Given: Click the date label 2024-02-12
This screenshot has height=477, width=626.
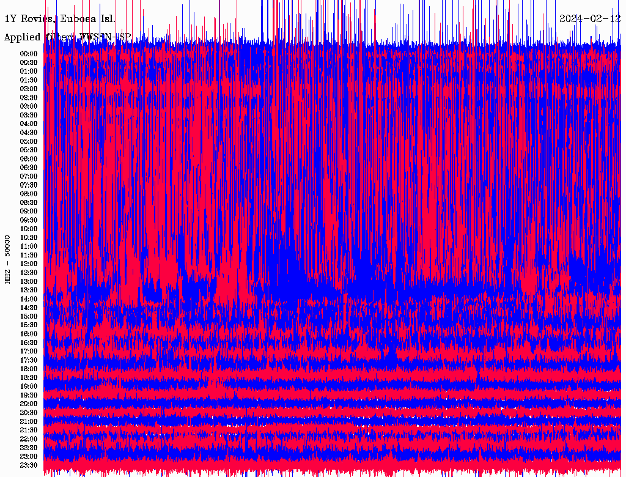Looking at the screenshot, I should (x=591, y=18).
